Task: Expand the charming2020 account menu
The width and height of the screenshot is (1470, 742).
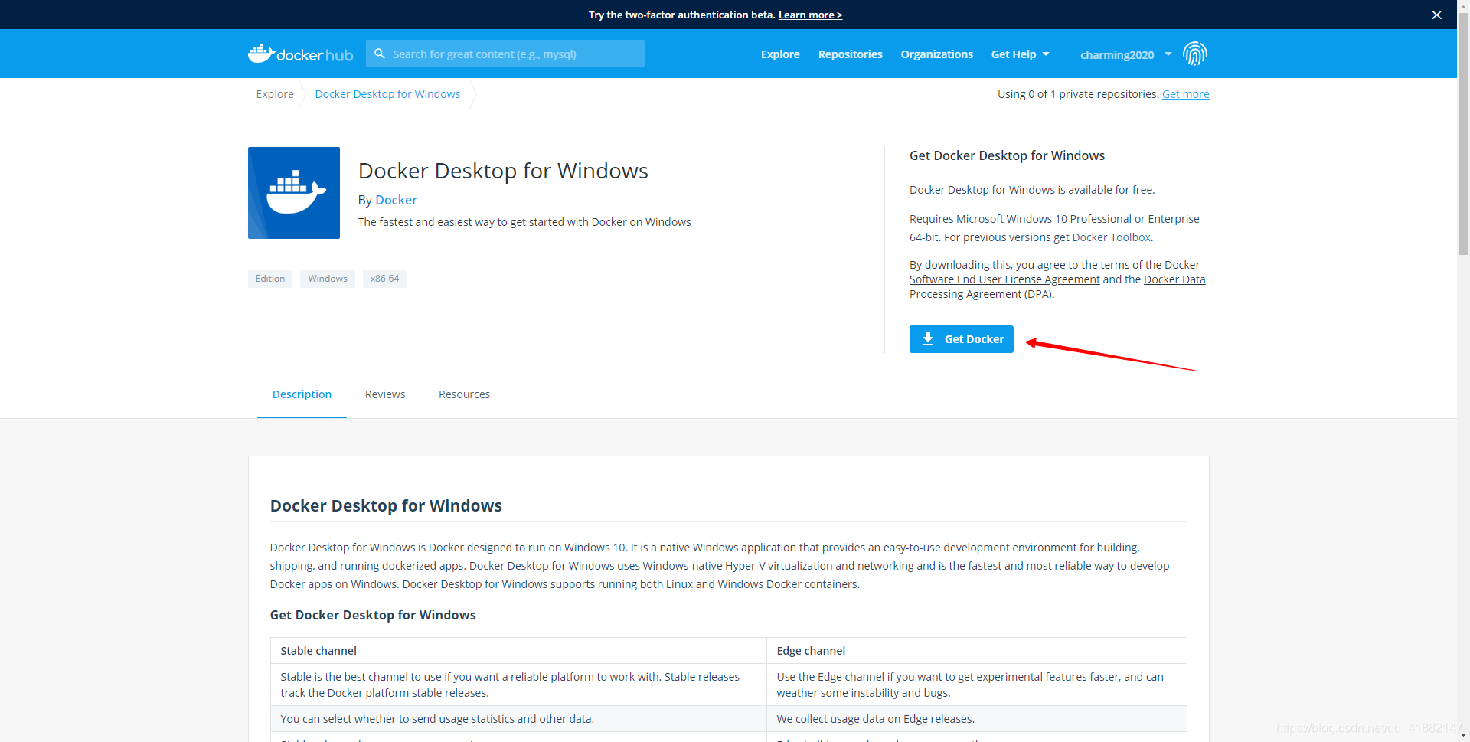Action: pos(1125,54)
